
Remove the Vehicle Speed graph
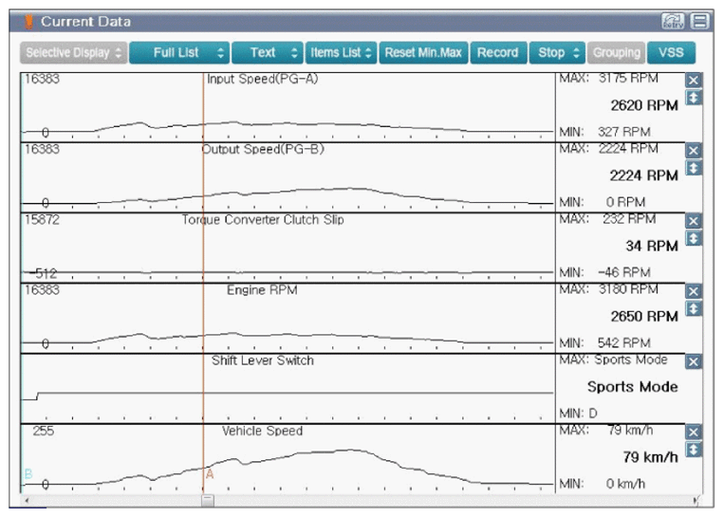click(693, 433)
